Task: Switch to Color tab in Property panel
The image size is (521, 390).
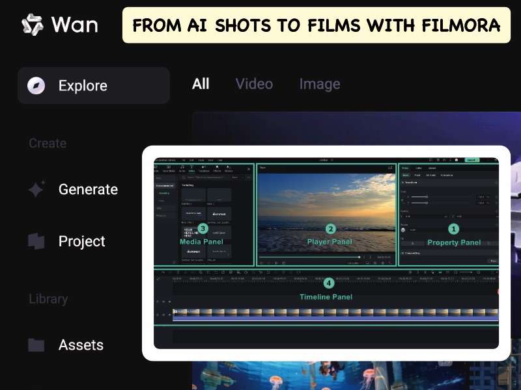Action: point(418,168)
